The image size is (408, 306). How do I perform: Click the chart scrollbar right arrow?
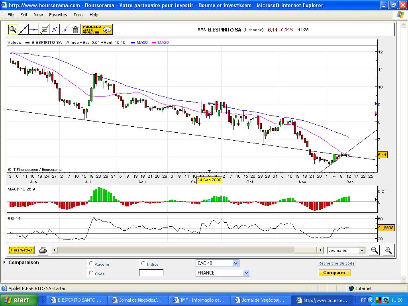[x=321, y=250]
